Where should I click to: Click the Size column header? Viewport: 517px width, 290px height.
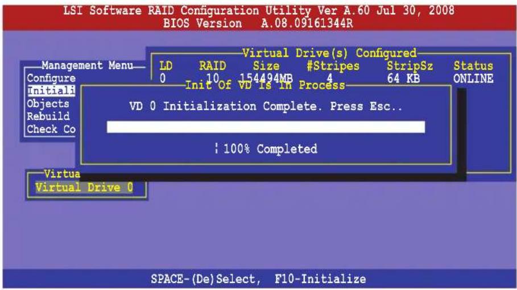click(x=266, y=66)
